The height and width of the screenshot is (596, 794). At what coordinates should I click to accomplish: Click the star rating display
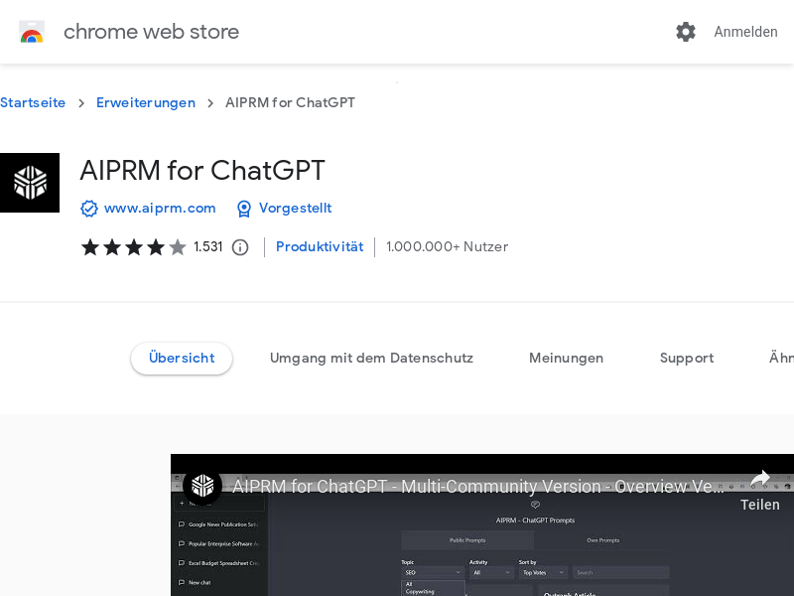pyautogui.click(x=134, y=247)
